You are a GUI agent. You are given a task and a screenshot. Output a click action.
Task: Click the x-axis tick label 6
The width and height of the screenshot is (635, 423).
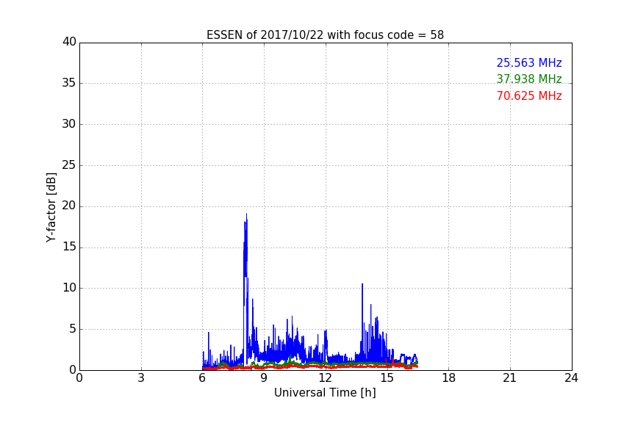pos(202,378)
